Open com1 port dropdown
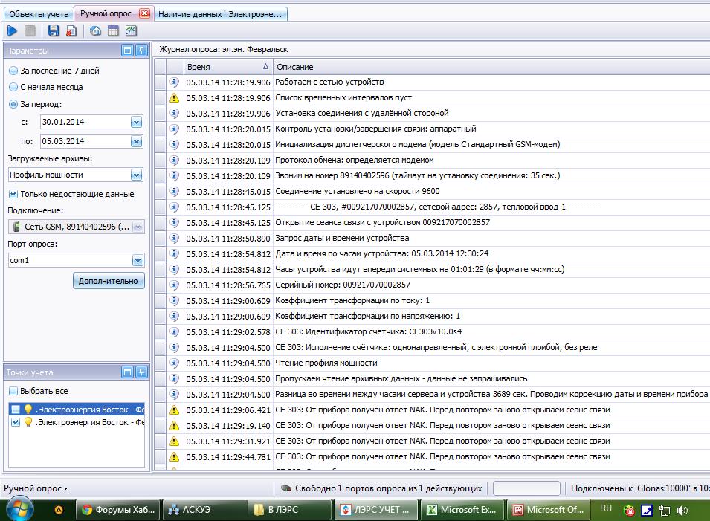Image resolution: width=710 pixels, height=521 pixels. (x=138, y=260)
